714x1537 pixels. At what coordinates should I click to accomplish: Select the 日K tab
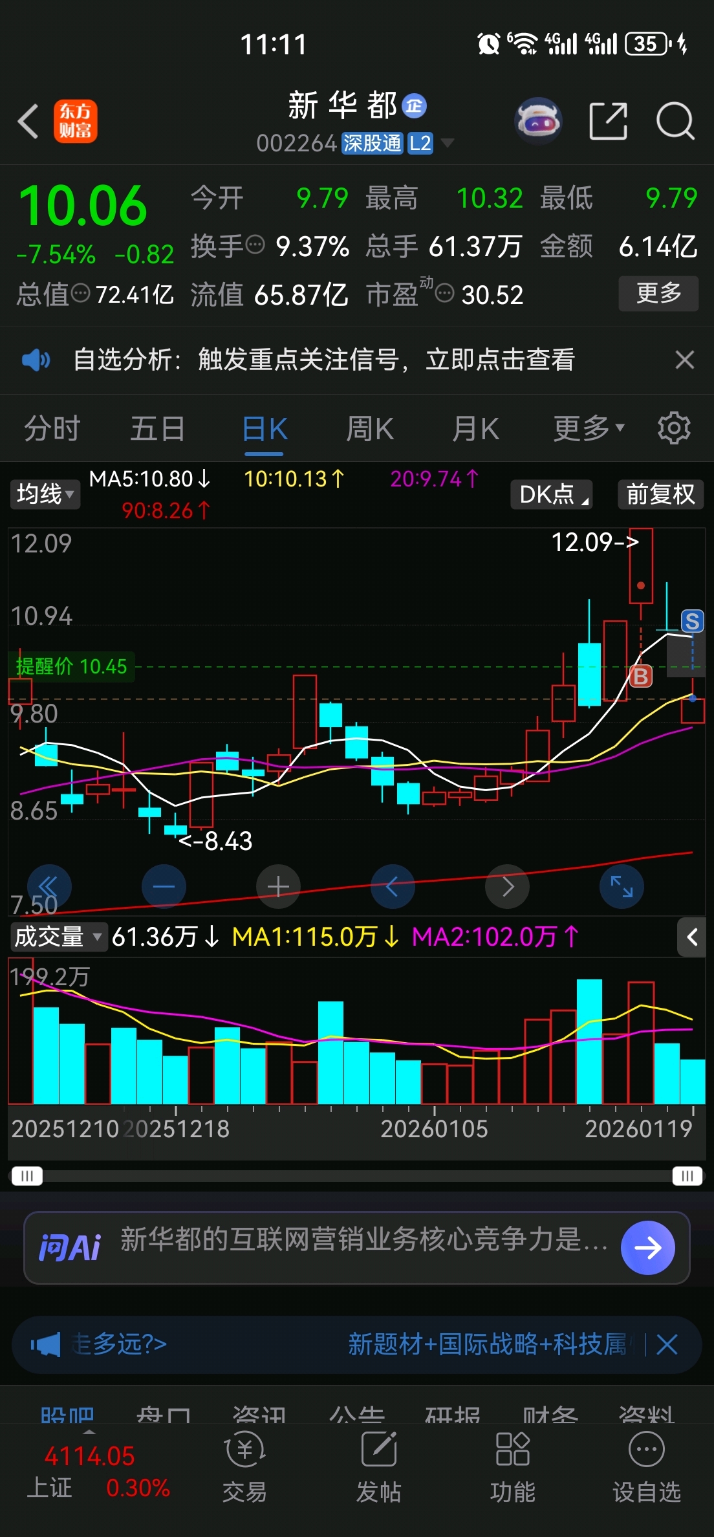(x=265, y=428)
